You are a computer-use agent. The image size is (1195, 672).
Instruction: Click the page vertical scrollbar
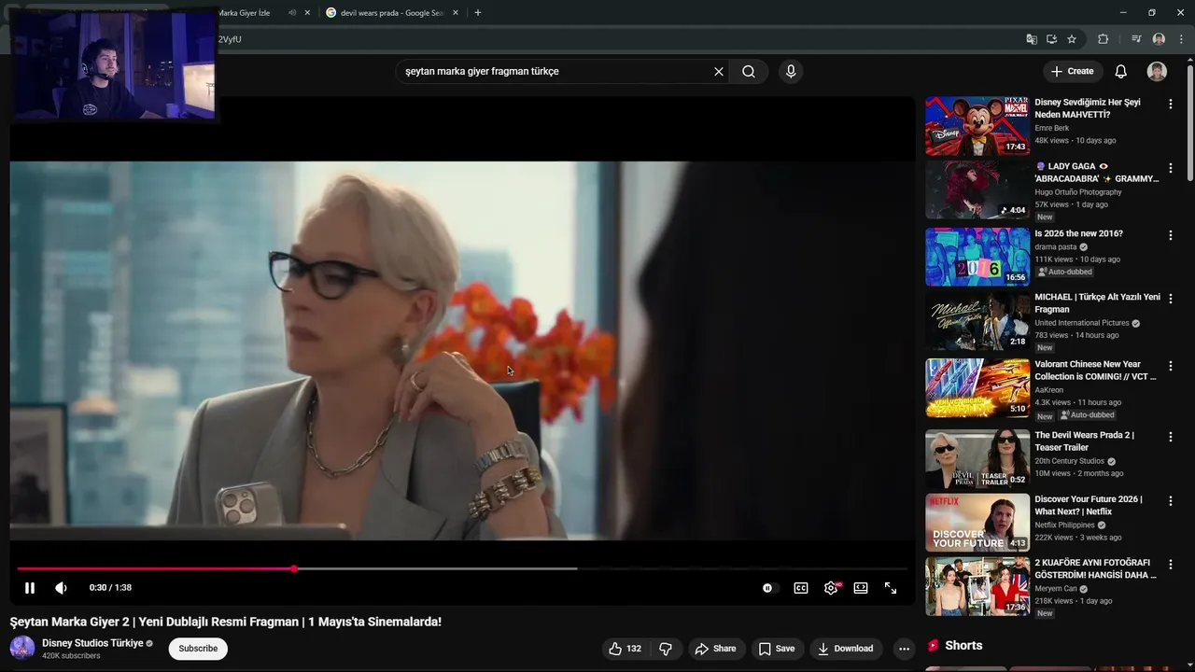click(x=1189, y=121)
